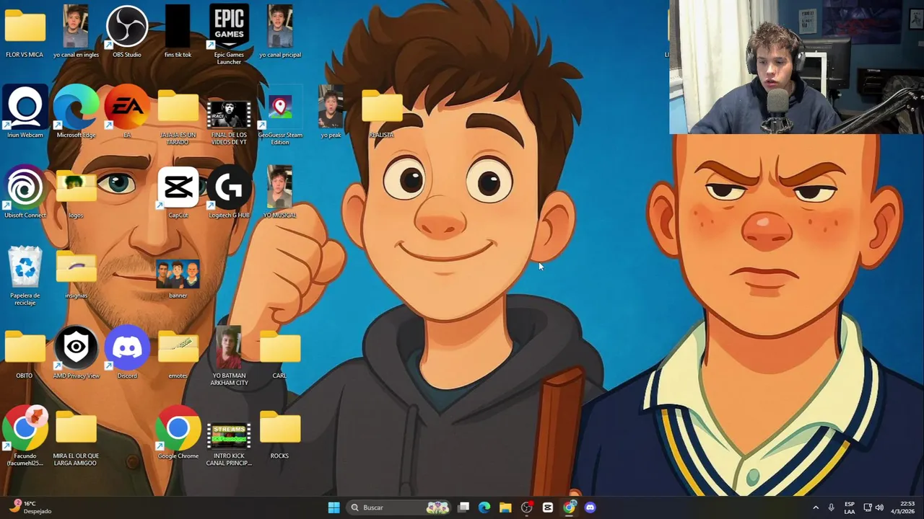Select the 'yo canal pricipal' image

280,32
